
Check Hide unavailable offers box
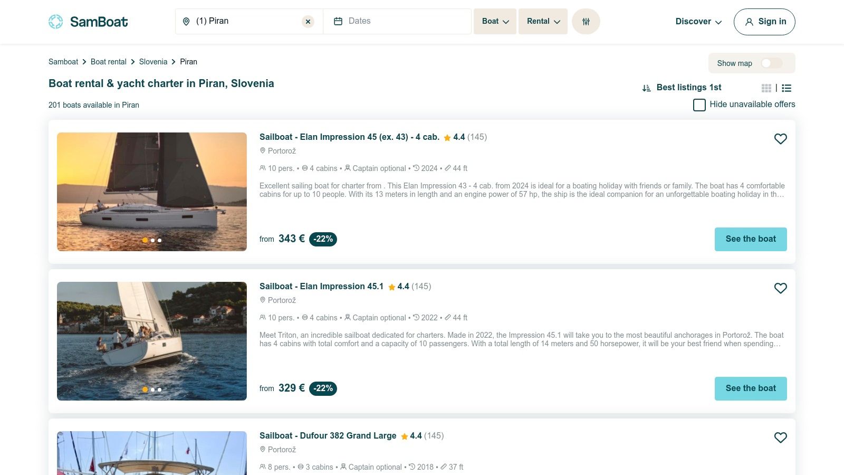699,105
